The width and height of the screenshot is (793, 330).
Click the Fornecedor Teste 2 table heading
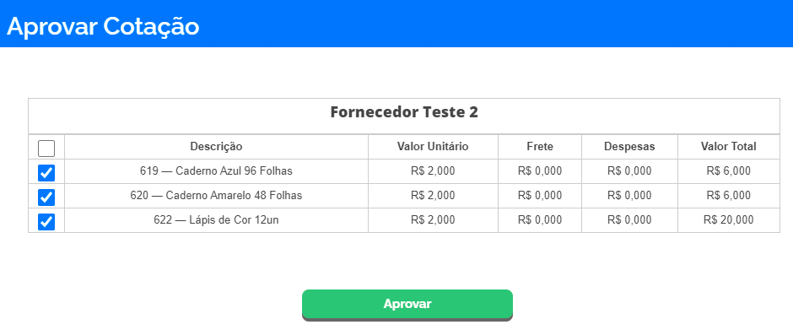tap(404, 112)
